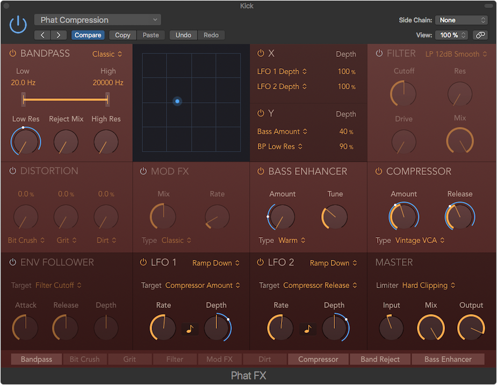This screenshot has height=385, width=497.
Task: Click the Paste button
Action: coord(150,35)
